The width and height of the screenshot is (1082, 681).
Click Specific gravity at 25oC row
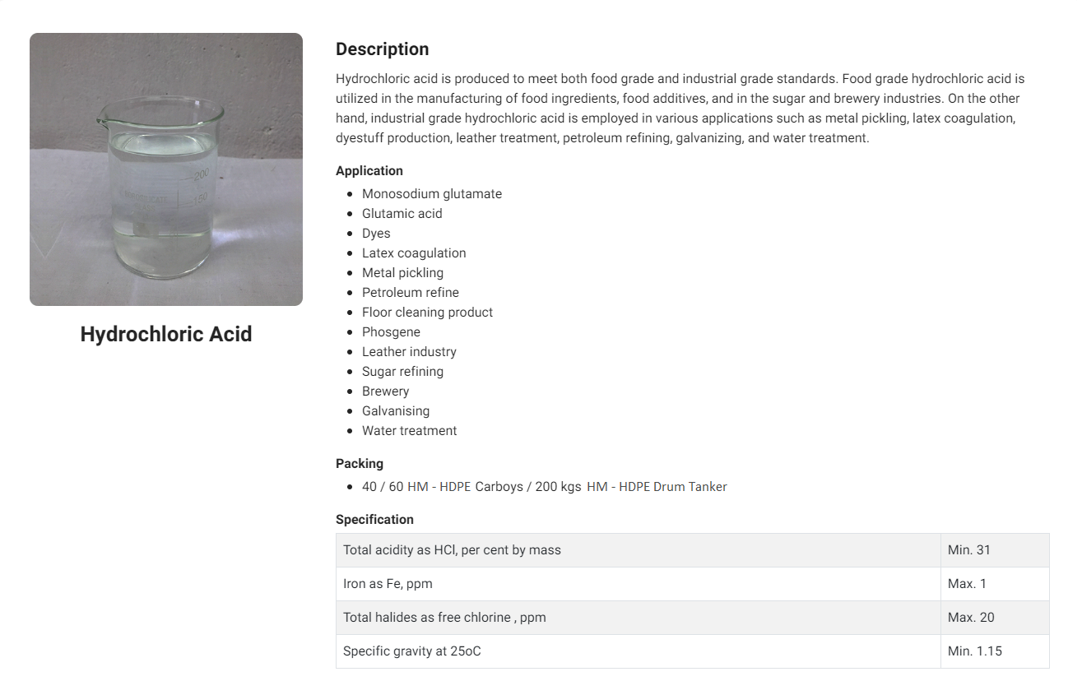693,651
